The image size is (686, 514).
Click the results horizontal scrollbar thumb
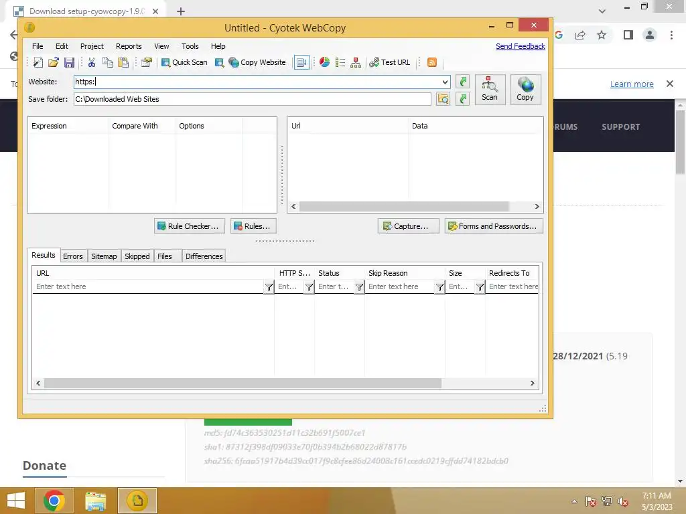click(x=243, y=383)
